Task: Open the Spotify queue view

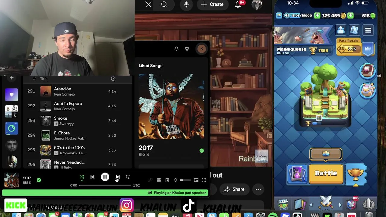Action: coord(159,180)
